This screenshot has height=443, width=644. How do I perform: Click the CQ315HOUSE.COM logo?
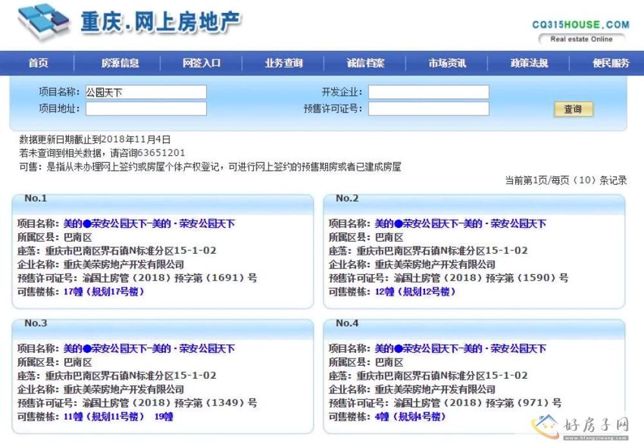[580, 25]
